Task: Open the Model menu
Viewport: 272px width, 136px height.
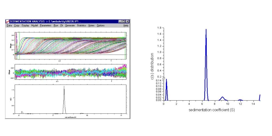Action: coord(35,26)
